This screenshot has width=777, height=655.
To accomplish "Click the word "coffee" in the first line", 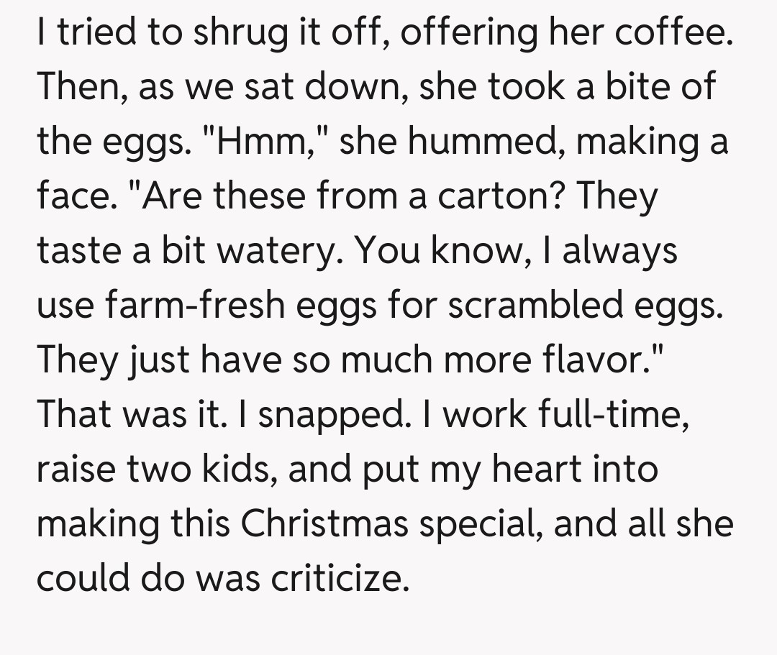I will coord(673,33).
